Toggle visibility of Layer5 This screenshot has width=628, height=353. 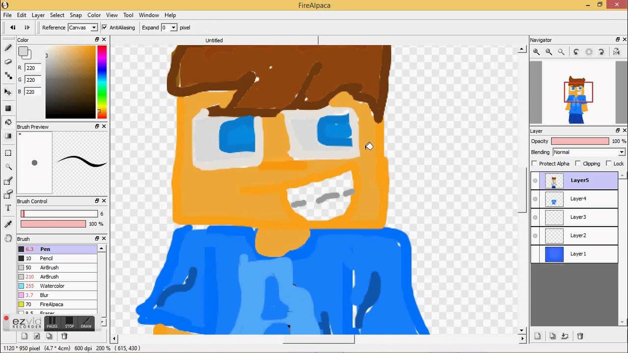pyautogui.click(x=535, y=180)
